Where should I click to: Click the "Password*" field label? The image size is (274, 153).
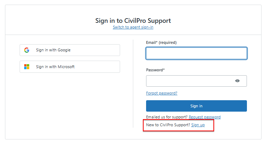coord(155,70)
